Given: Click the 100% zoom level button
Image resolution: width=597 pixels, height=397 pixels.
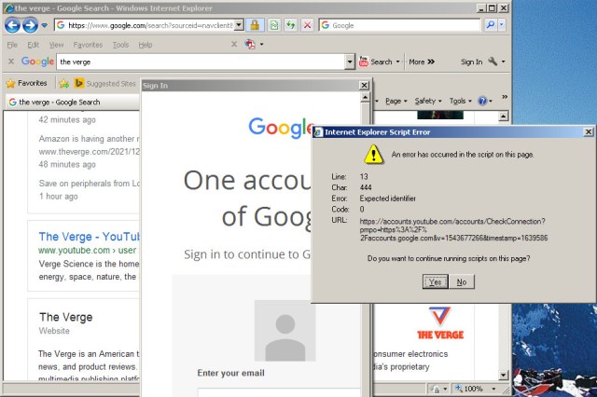Looking at the screenshot, I should [469, 389].
